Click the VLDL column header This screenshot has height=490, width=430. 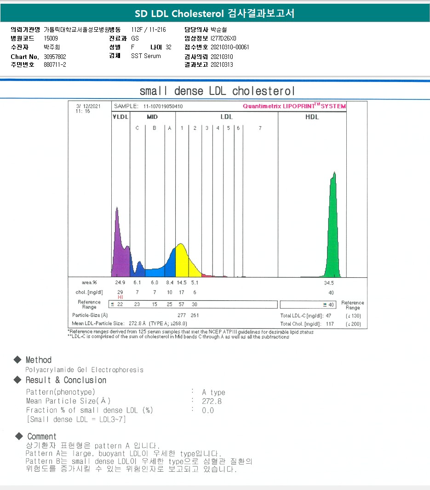pos(120,117)
